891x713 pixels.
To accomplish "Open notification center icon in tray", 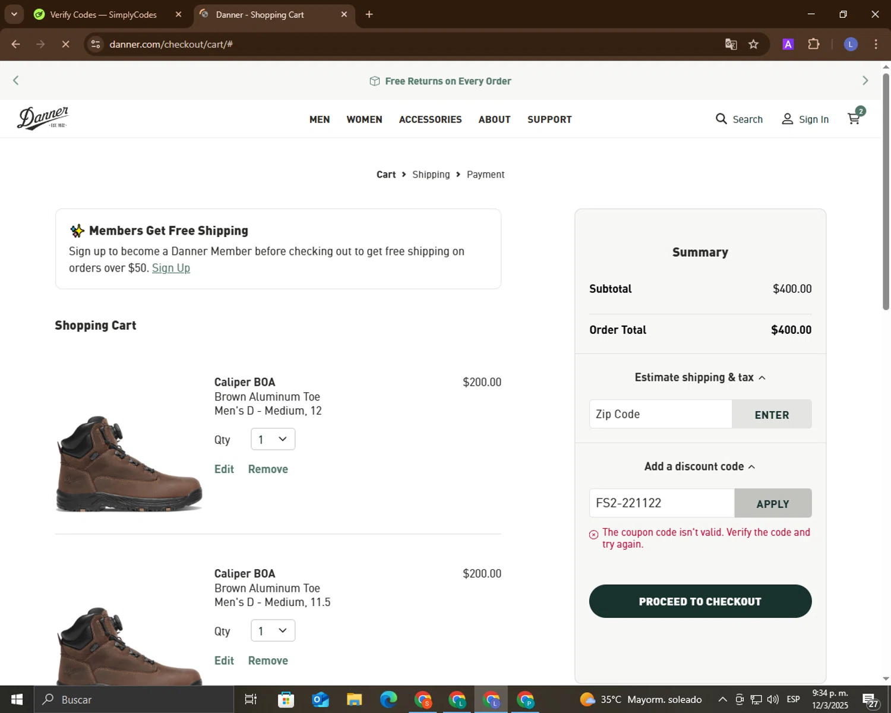I will (870, 699).
